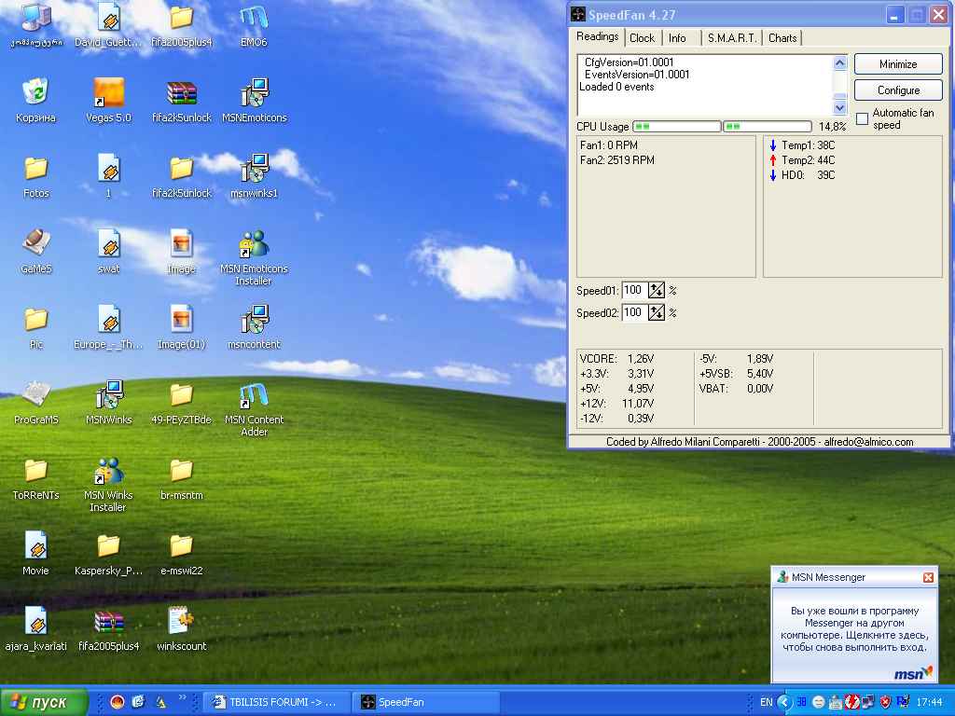Click the 17:44 taskbar clock

tap(930, 703)
